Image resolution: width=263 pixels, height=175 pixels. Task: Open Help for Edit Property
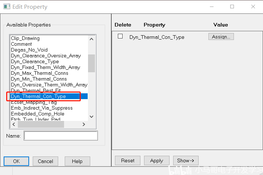tap(77, 161)
